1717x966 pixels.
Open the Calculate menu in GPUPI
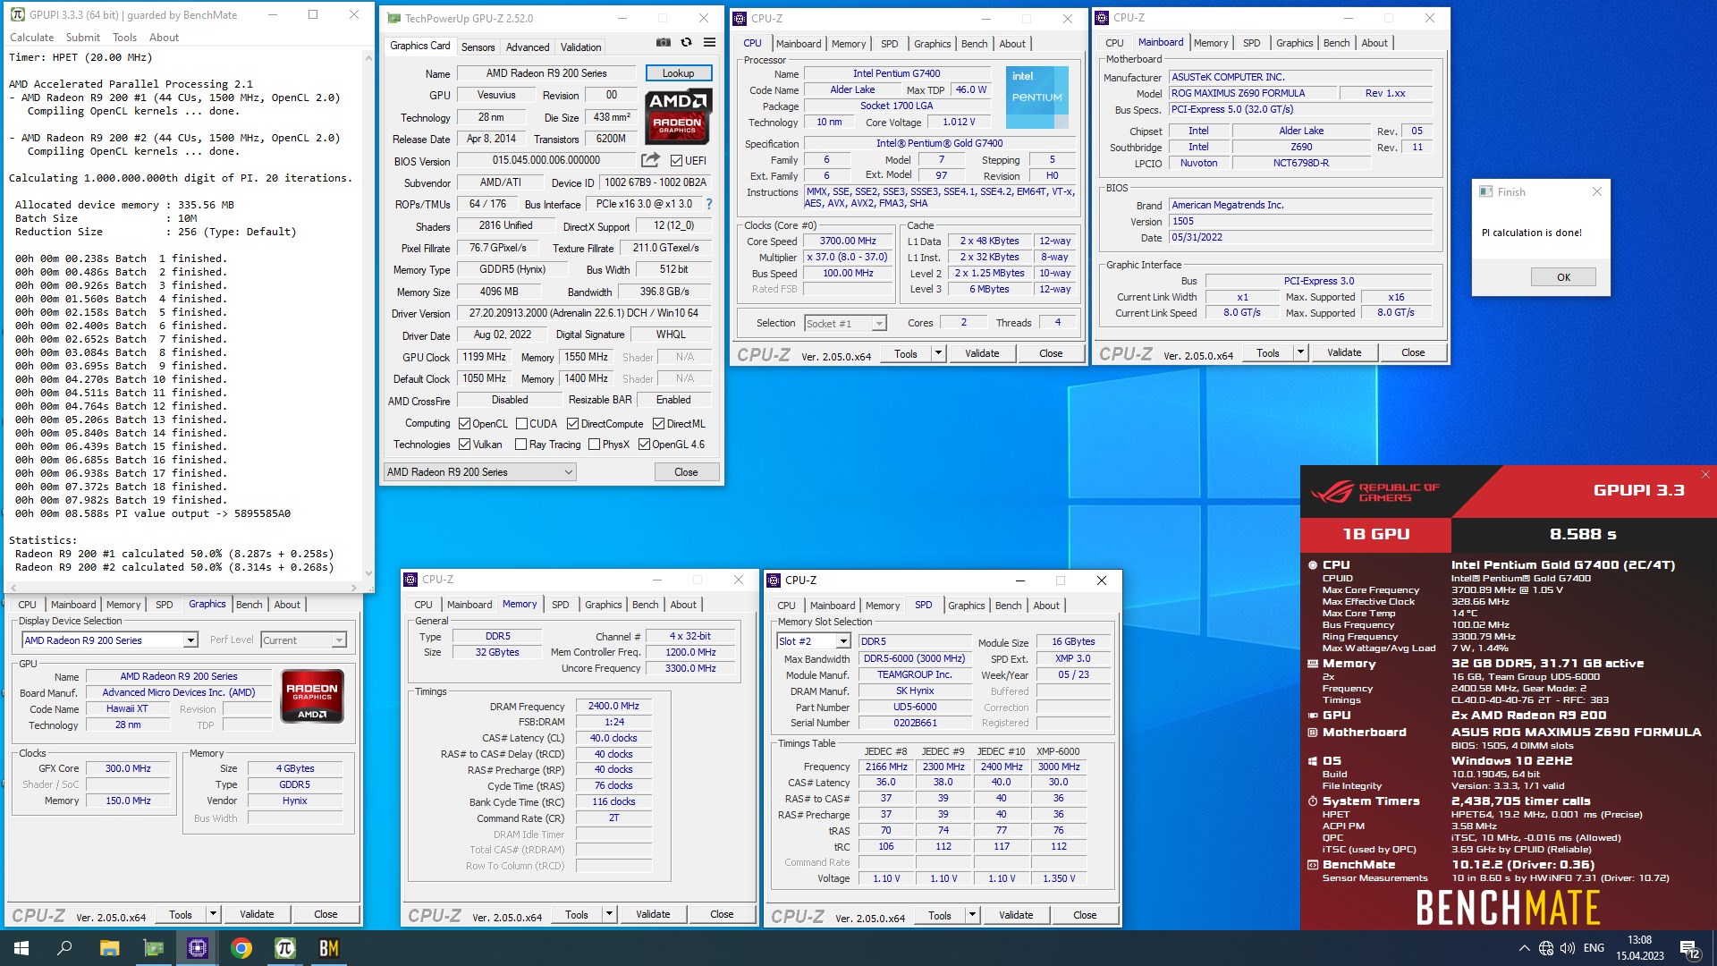tap(32, 38)
